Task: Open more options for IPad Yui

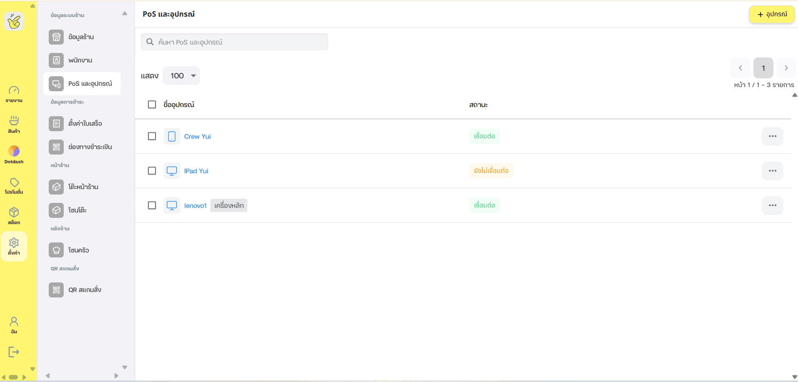Action: [773, 171]
